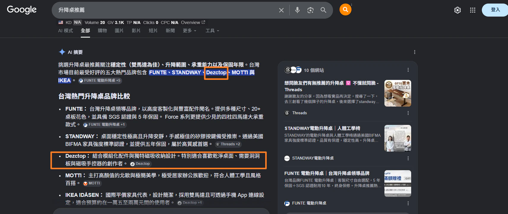Viewport: 508px width, 214px height.
Task: Click the FUNTE 滿額贈禮 thumbnail
Action: 398,184
